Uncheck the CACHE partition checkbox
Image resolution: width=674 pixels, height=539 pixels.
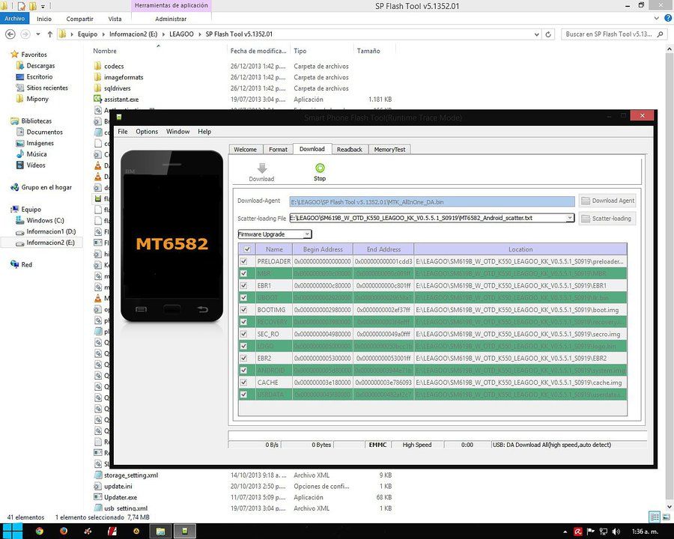pos(243,382)
